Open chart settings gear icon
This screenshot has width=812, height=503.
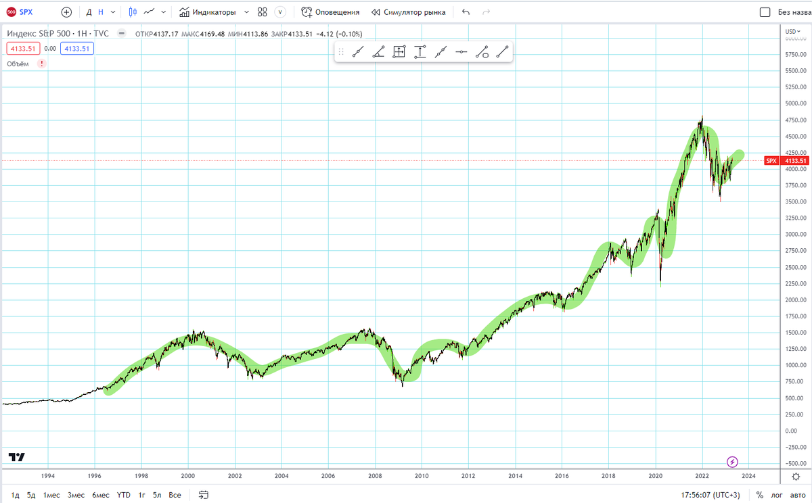[x=796, y=477]
